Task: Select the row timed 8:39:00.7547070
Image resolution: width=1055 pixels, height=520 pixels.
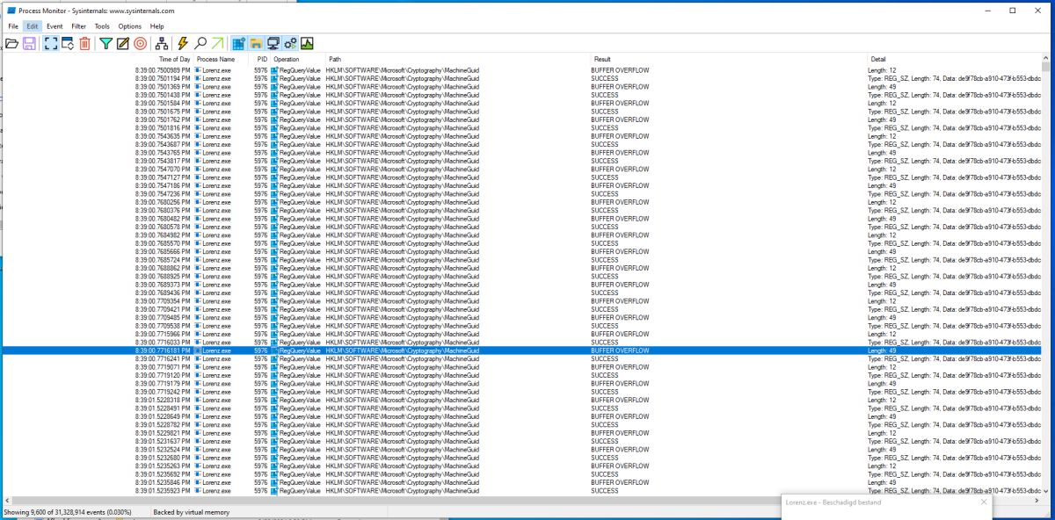Action: click(521, 169)
